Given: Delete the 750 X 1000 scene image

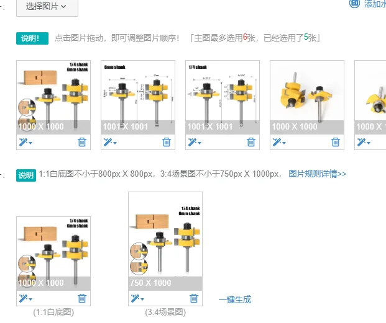Looking at the screenshot, I should pos(194,298).
